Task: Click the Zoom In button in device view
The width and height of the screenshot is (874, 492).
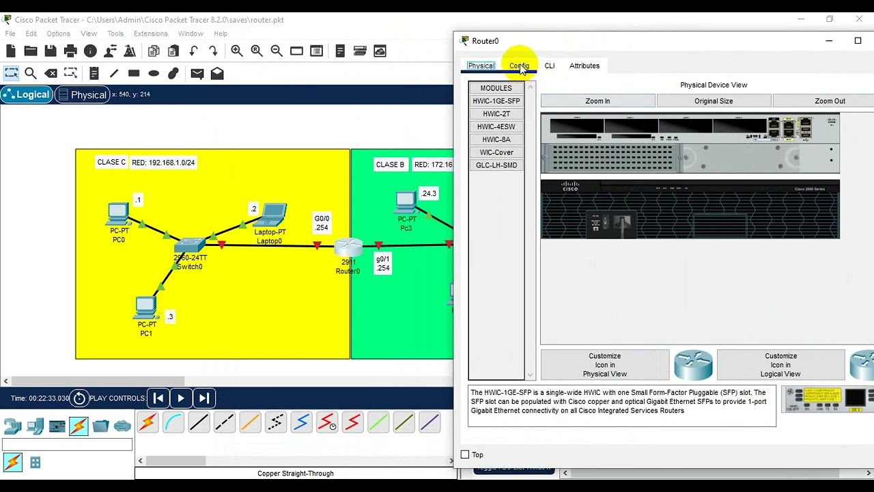Action: [x=597, y=101]
